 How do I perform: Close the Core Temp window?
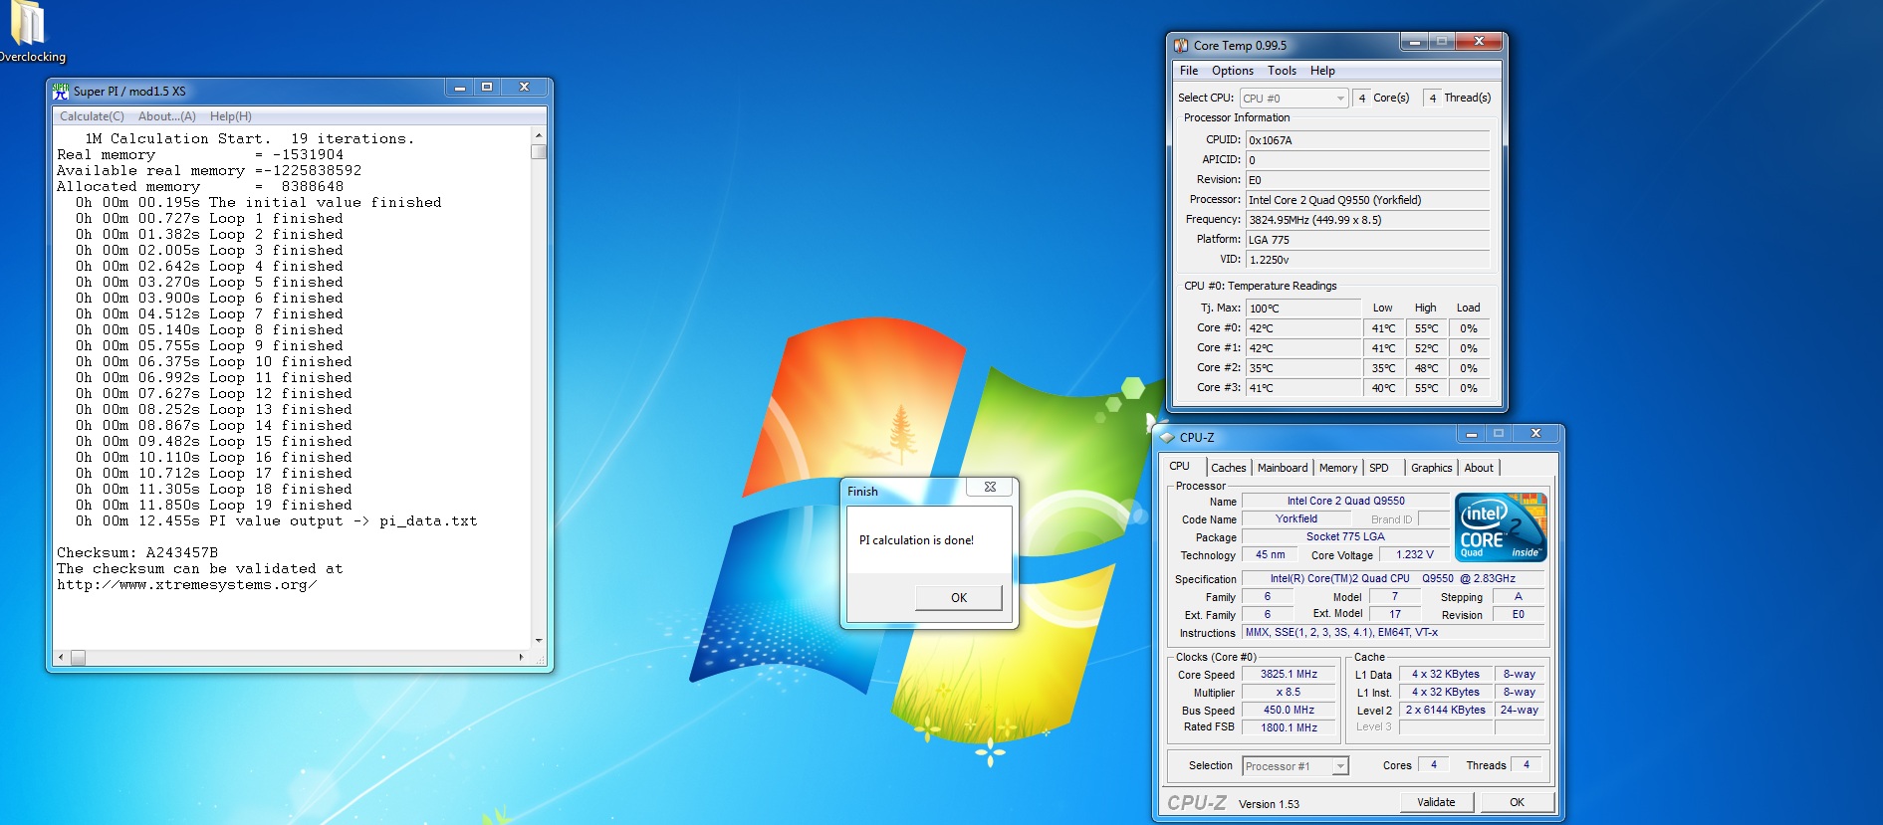[1479, 42]
